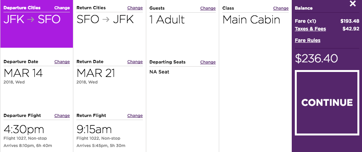Change the Departure Date
This screenshot has height=152, width=362.
click(x=62, y=62)
